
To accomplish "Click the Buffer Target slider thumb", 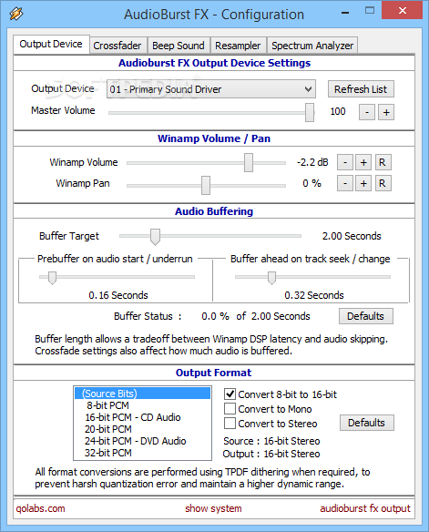I will tap(156, 237).
